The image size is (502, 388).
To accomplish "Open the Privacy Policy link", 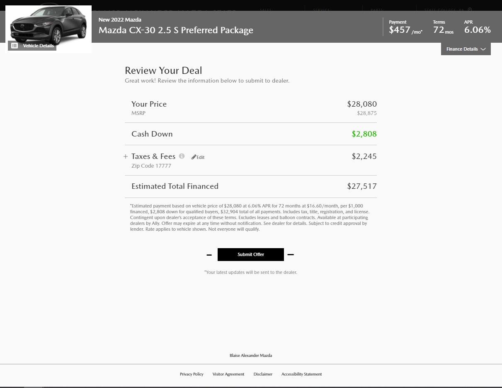I will click(192, 374).
